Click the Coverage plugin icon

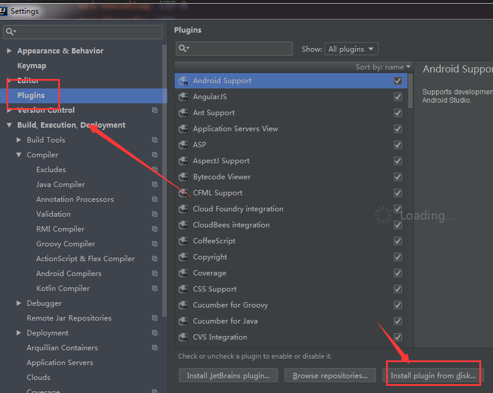point(184,273)
